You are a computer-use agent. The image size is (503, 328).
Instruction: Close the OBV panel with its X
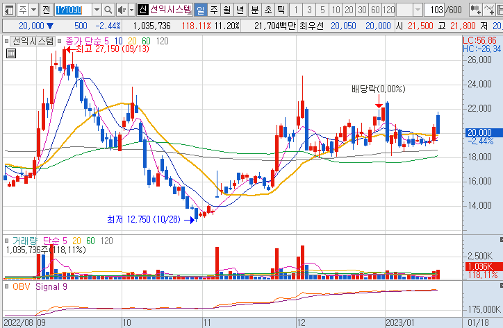click(x=501, y=285)
